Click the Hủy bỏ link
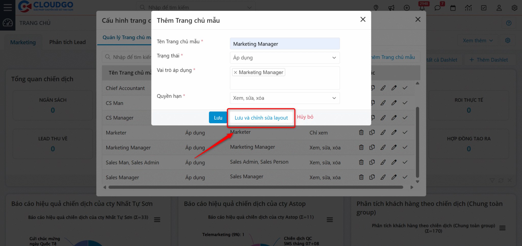The image size is (522, 246). [305, 117]
